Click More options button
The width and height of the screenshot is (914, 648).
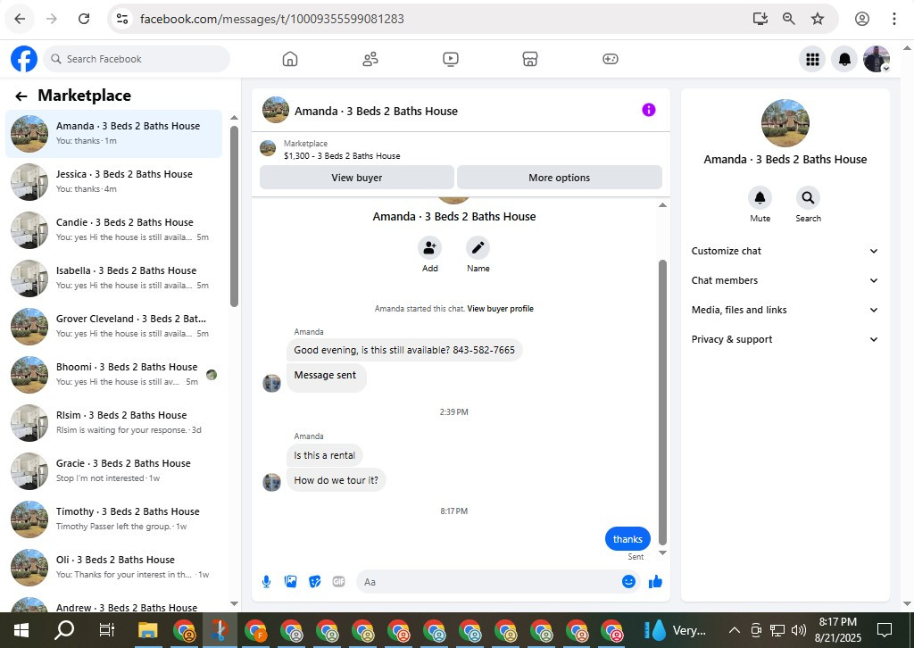(x=560, y=178)
